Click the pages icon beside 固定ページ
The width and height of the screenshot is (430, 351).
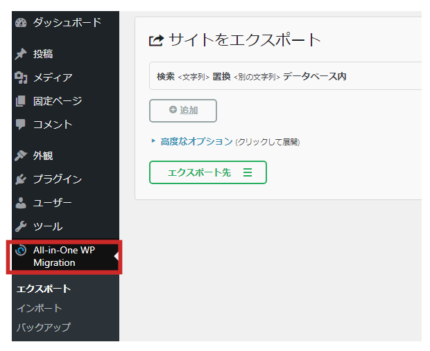pos(21,101)
